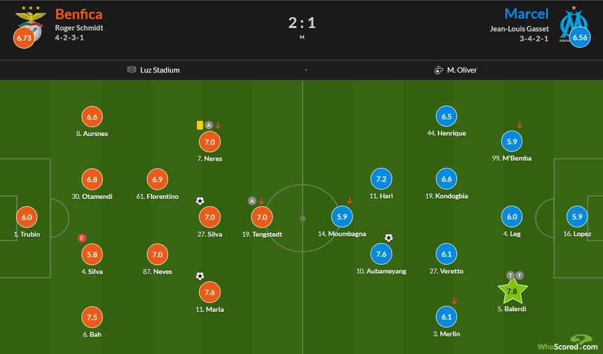Click the assist A icon above Tengstedt
The width and height of the screenshot is (603, 354).
coord(252,201)
